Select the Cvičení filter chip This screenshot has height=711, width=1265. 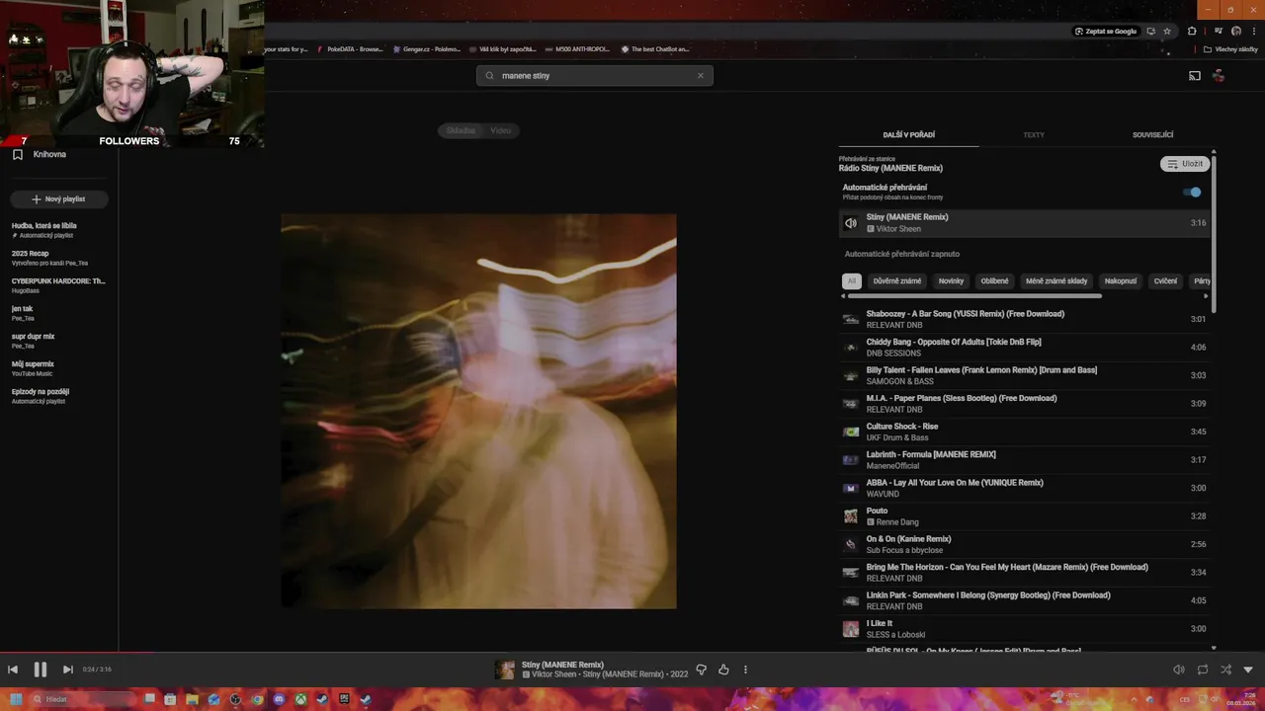[1165, 281]
